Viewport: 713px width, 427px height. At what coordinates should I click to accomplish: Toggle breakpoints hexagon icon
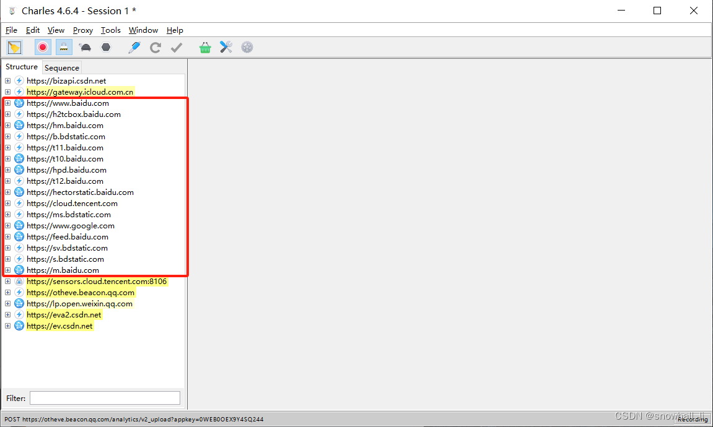[x=106, y=47]
